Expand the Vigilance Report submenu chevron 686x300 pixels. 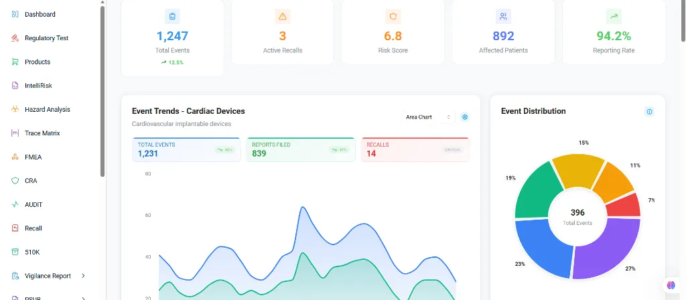pyautogui.click(x=84, y=276)
